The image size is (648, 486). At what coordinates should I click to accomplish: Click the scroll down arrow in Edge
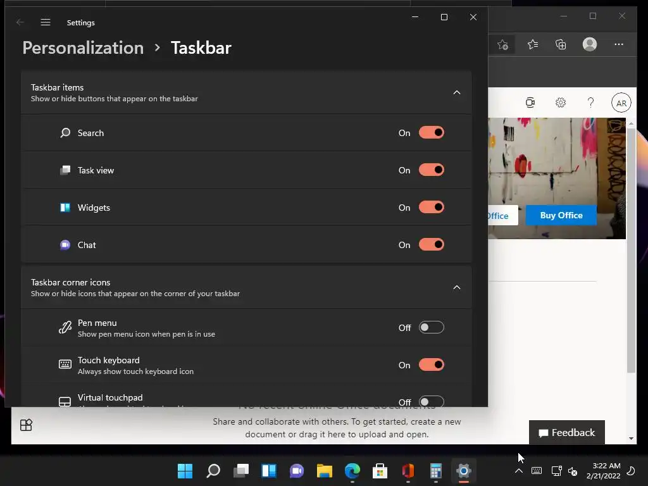(x=631, y=439)
